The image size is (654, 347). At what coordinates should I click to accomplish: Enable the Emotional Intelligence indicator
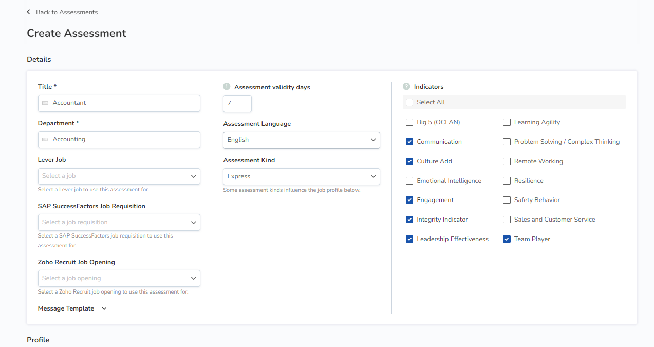pyautogui.click(x=409, y=181)
